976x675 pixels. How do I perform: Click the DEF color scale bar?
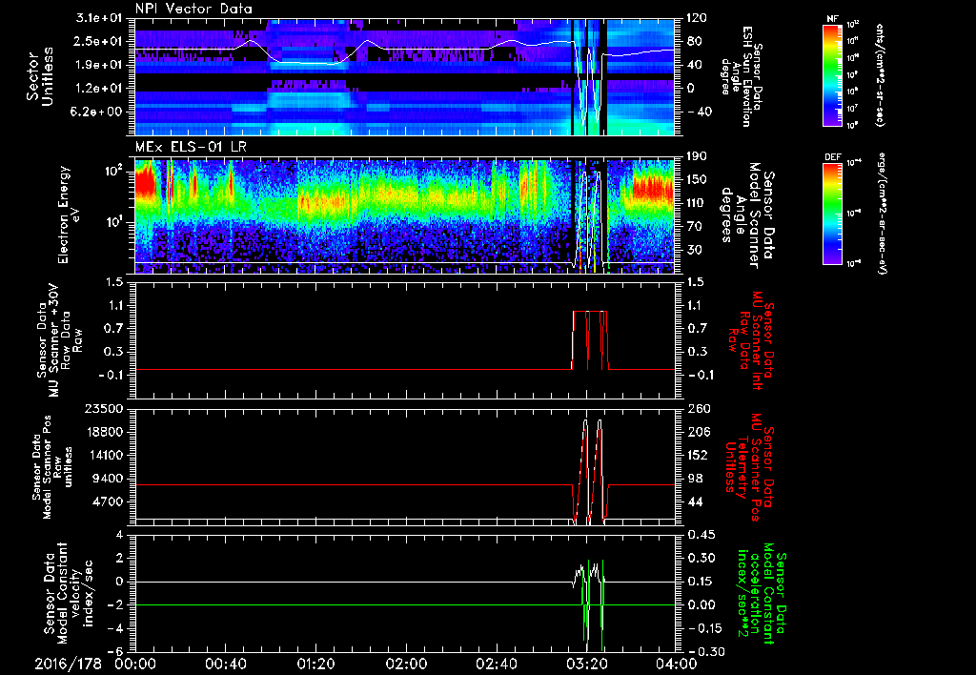click(832, 212)
